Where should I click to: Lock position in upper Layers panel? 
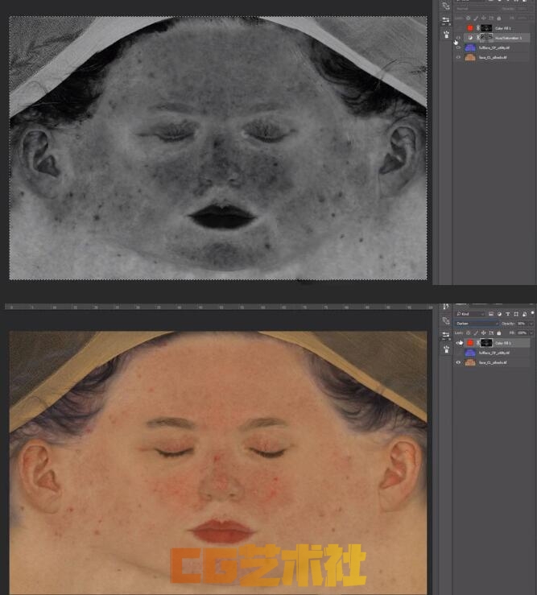pos(484,19)
